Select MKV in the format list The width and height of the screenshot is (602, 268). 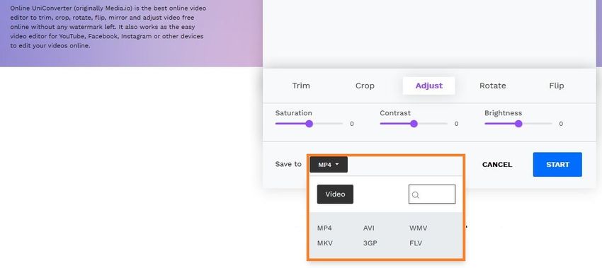[325, 243]
